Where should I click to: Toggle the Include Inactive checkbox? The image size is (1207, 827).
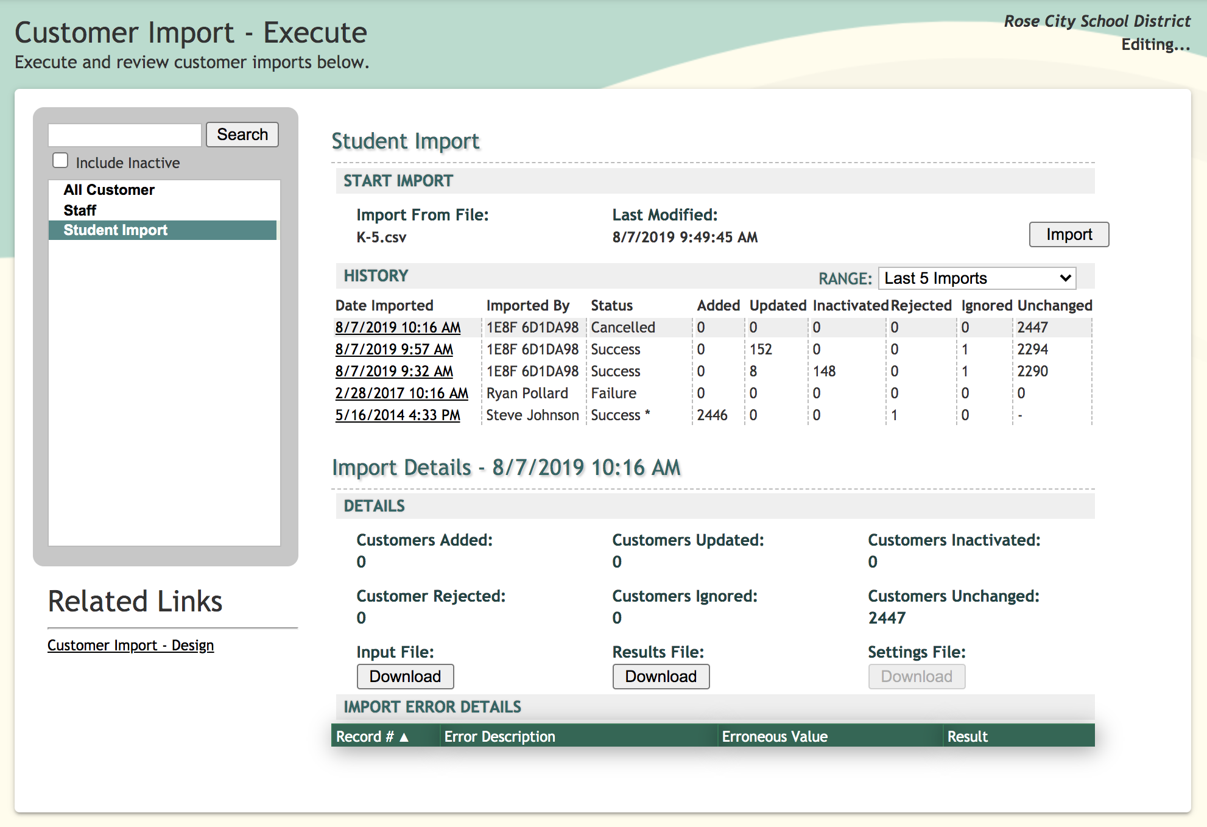[x=60, y=161]
